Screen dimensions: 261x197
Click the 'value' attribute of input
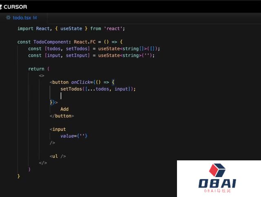pyautogui.click(x=67, y=136)
